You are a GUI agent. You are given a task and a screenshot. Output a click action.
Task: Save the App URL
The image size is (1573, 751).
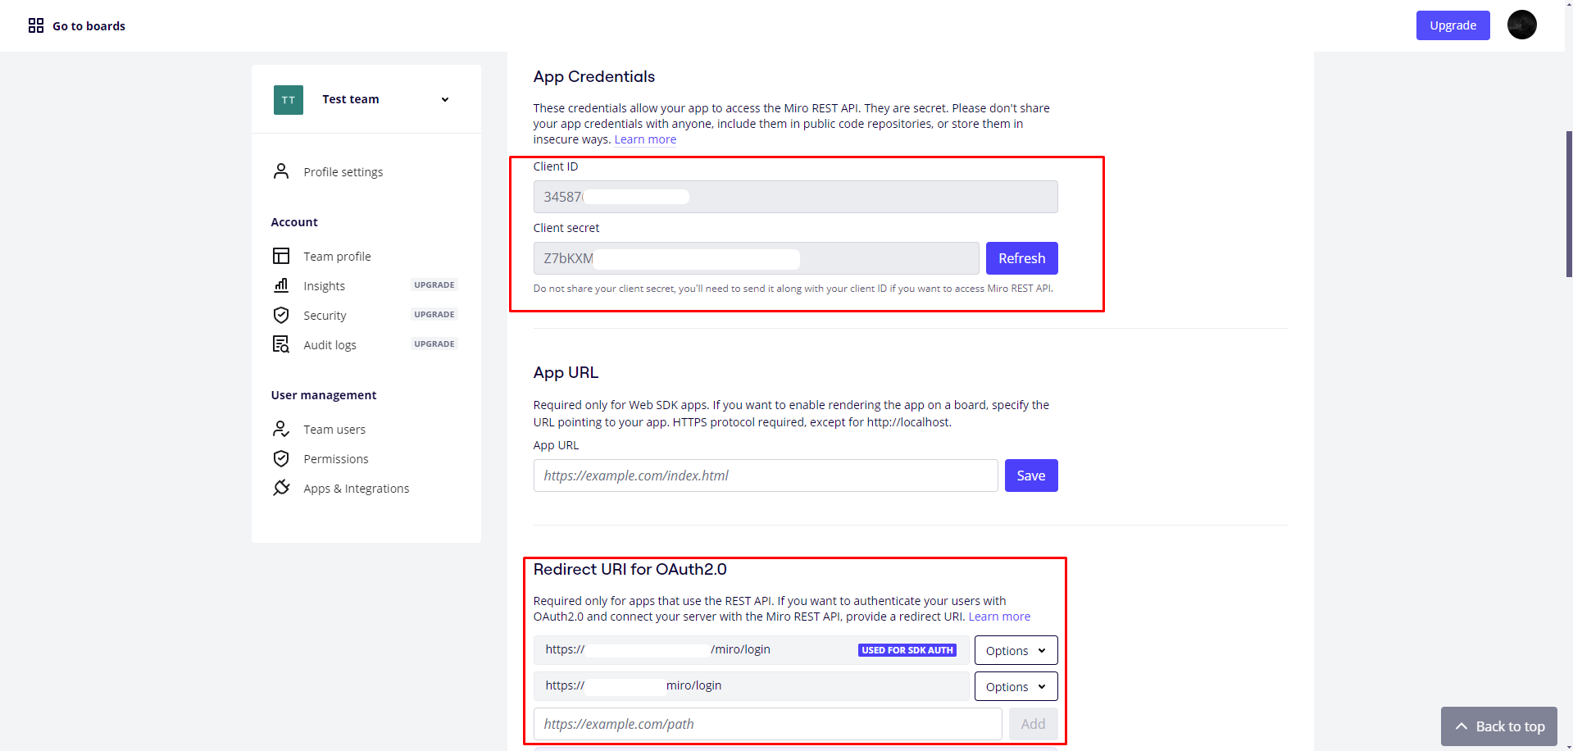(1030, 476)
